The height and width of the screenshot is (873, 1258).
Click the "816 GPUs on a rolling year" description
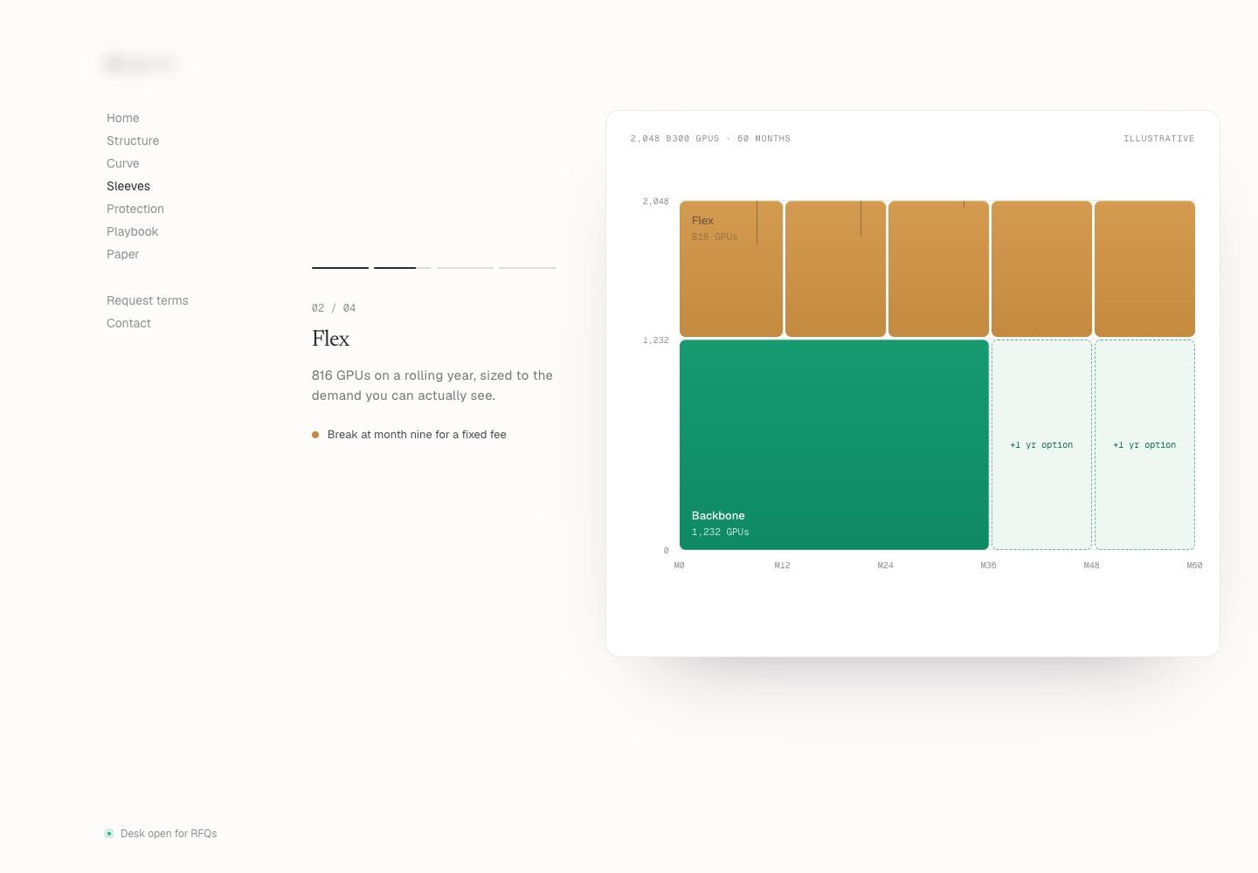(x=432, y=386)
